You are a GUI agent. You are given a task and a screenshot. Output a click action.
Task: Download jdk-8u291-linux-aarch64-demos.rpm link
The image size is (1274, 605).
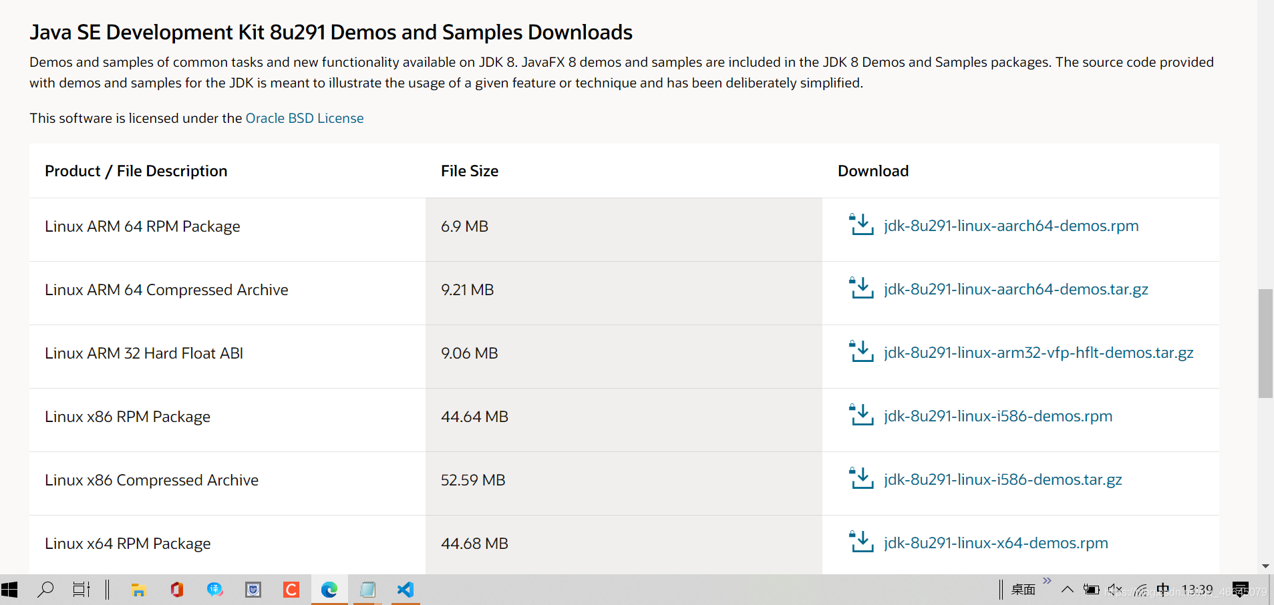click(x=1011, y=226)
